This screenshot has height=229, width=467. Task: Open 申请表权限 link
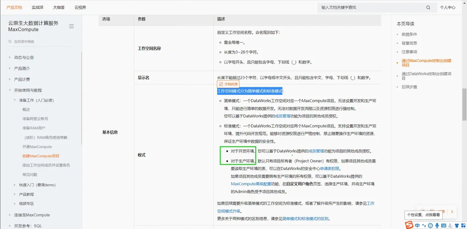330,169
